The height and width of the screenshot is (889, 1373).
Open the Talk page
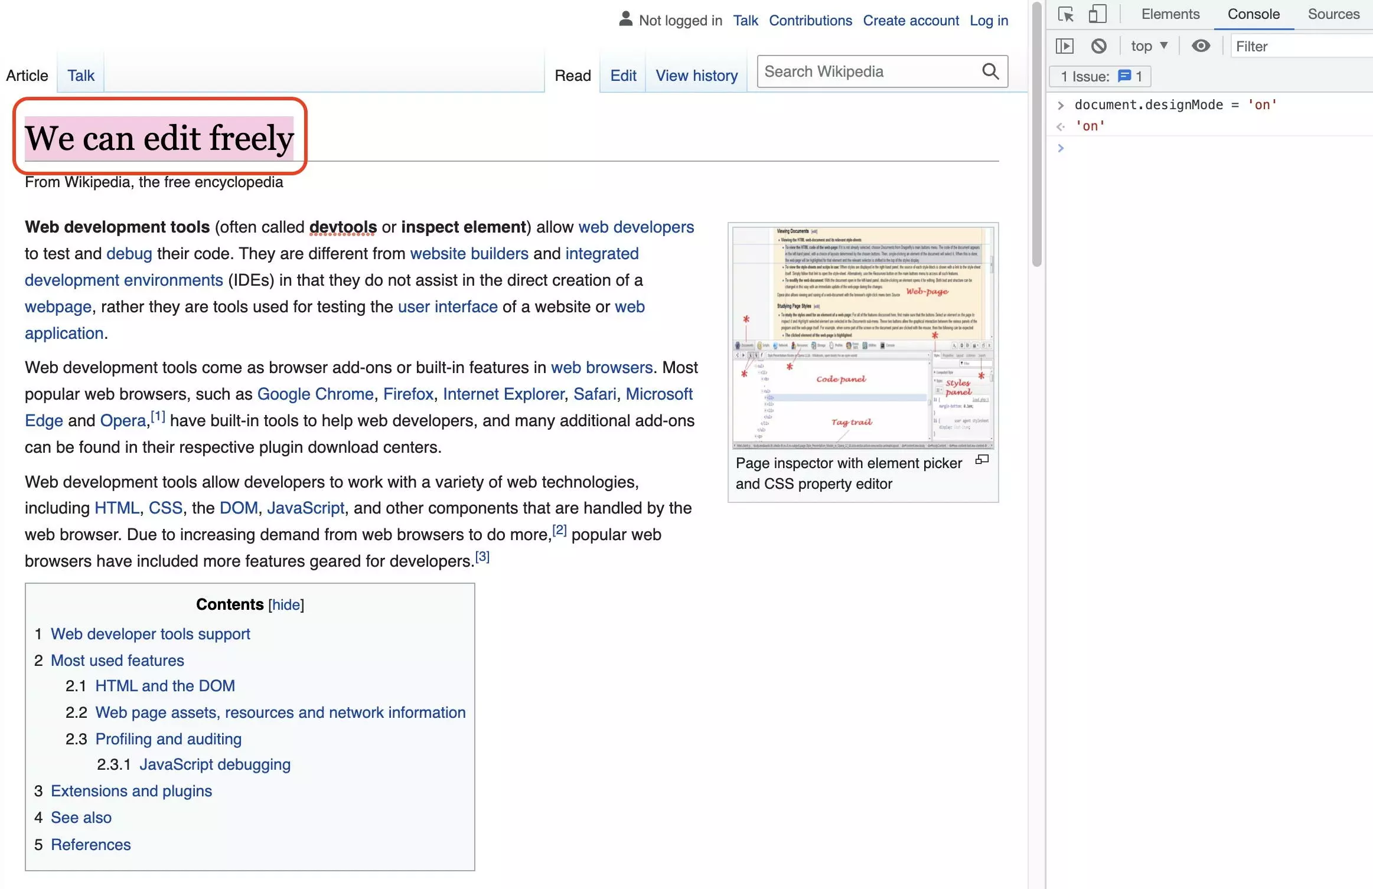80,75
